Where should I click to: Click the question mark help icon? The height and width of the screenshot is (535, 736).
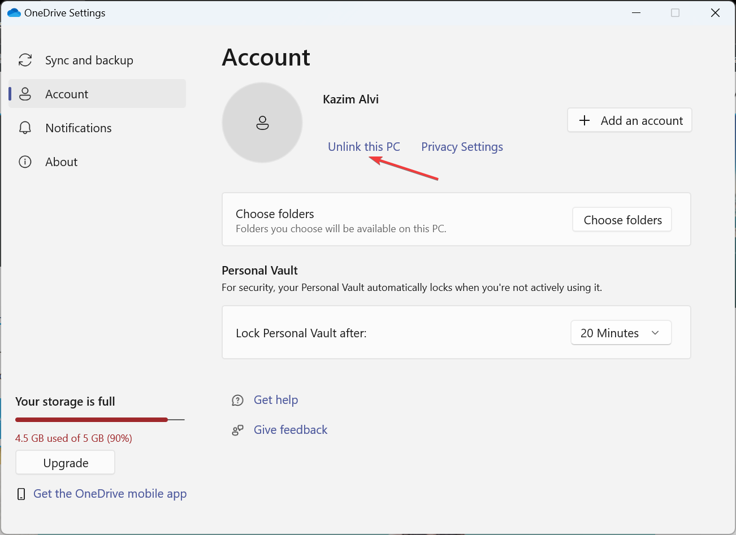pyautogui.click(x=237, y=401)
